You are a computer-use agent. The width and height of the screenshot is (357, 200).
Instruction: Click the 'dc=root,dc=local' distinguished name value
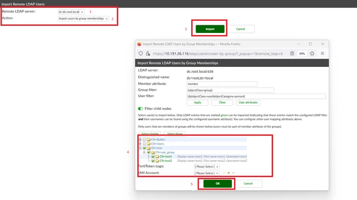pyautogui.click(x=200, y=78)
